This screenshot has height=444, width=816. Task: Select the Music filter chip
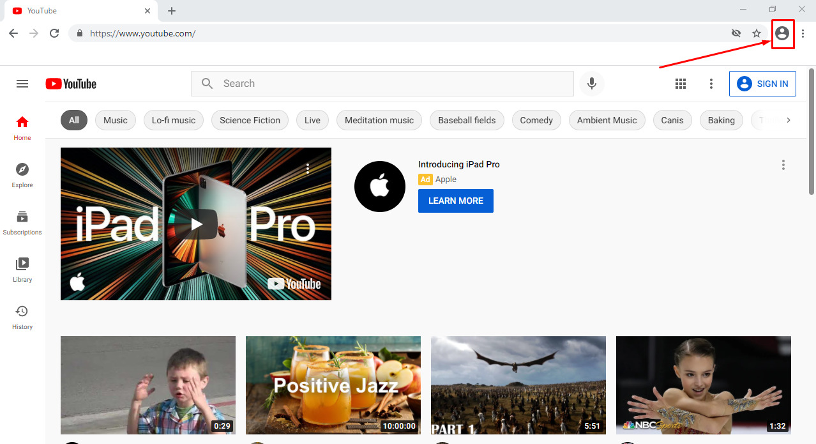click(x=116, y=120)
